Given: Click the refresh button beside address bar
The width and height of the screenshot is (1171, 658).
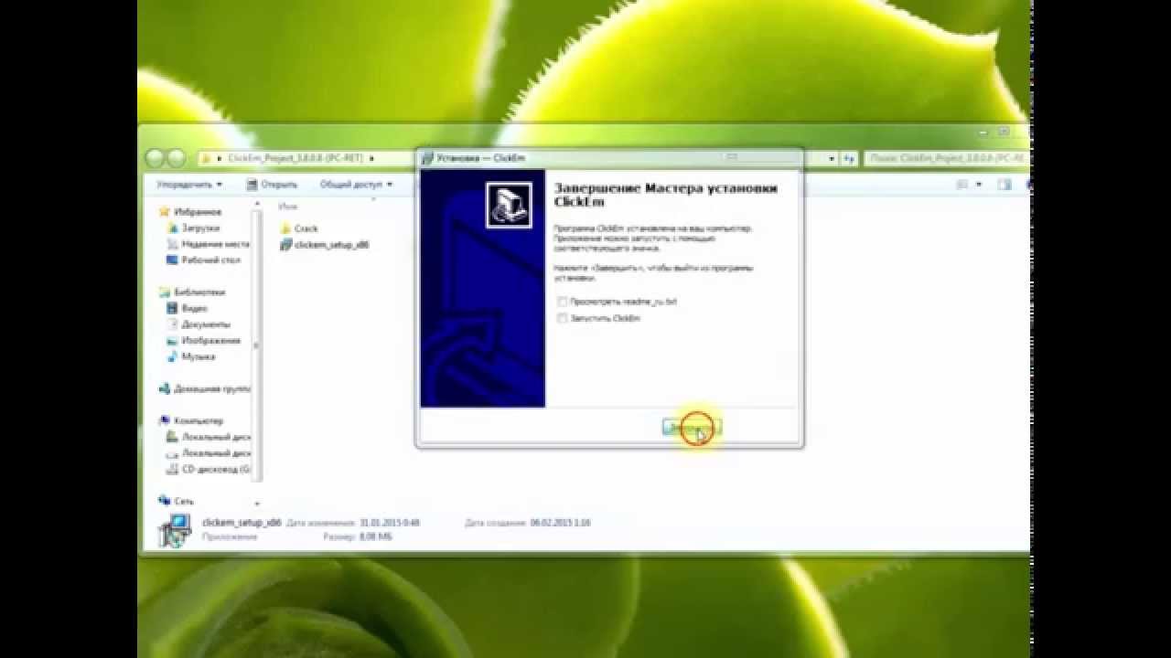Looking at the screenshot, I should [x=848, y=158].
